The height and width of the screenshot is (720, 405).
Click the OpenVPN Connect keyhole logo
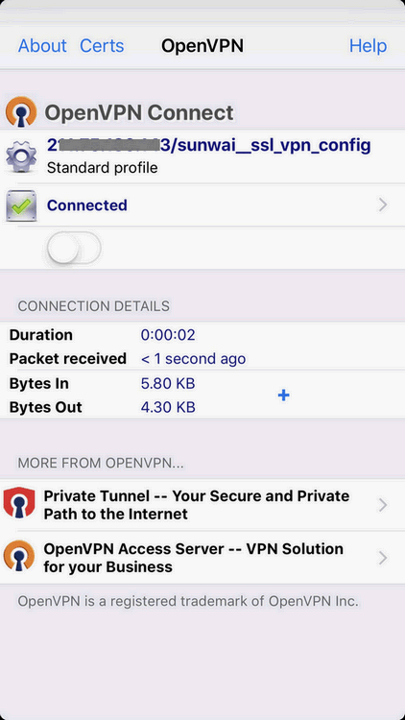coord(21,111)
